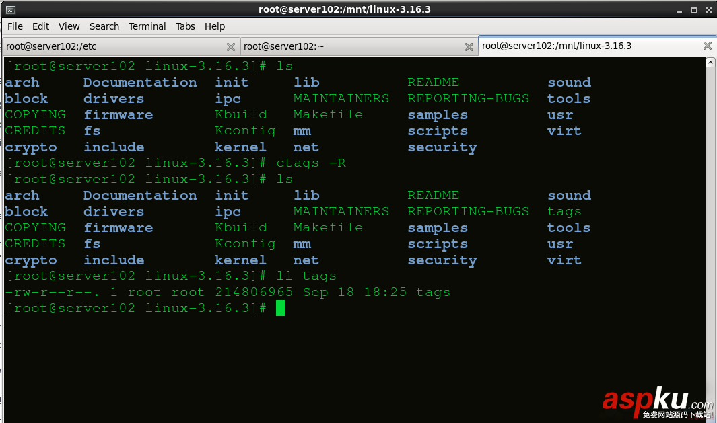Click 'net' in first ls output
Viewport: 717px width, 423px height.
click(x=306, y=147)
